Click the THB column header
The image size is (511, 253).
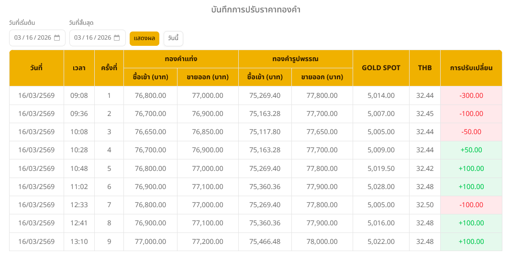425,68
